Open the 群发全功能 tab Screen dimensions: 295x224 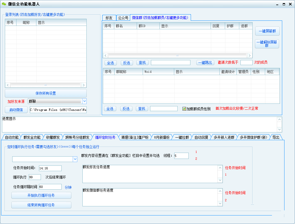32,137
